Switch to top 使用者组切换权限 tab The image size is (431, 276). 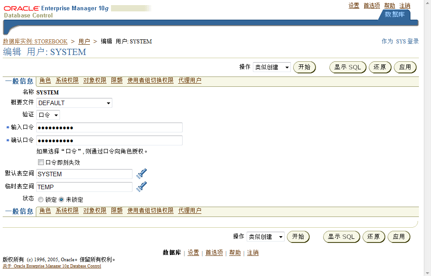[150, 81]
